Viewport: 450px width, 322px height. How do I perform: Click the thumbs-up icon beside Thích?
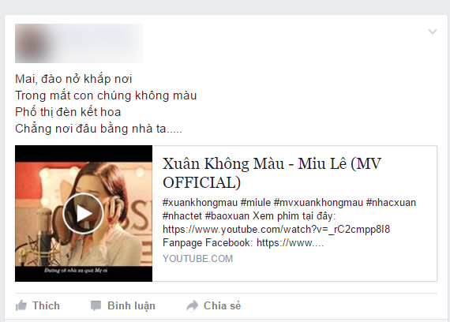click(21, 305)
